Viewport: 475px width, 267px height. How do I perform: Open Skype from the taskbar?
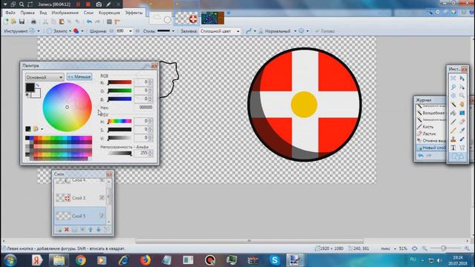click(x=275, y=260)
